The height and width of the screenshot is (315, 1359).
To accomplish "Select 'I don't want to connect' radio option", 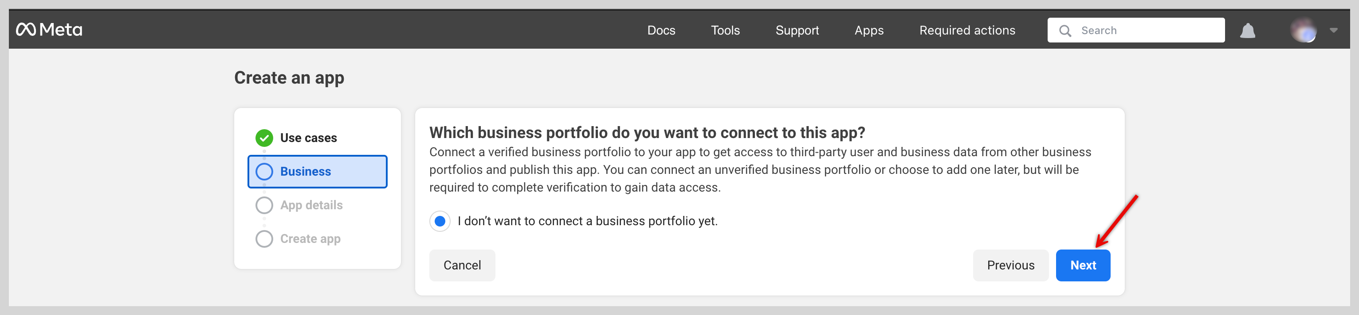I will coord(440,221).
